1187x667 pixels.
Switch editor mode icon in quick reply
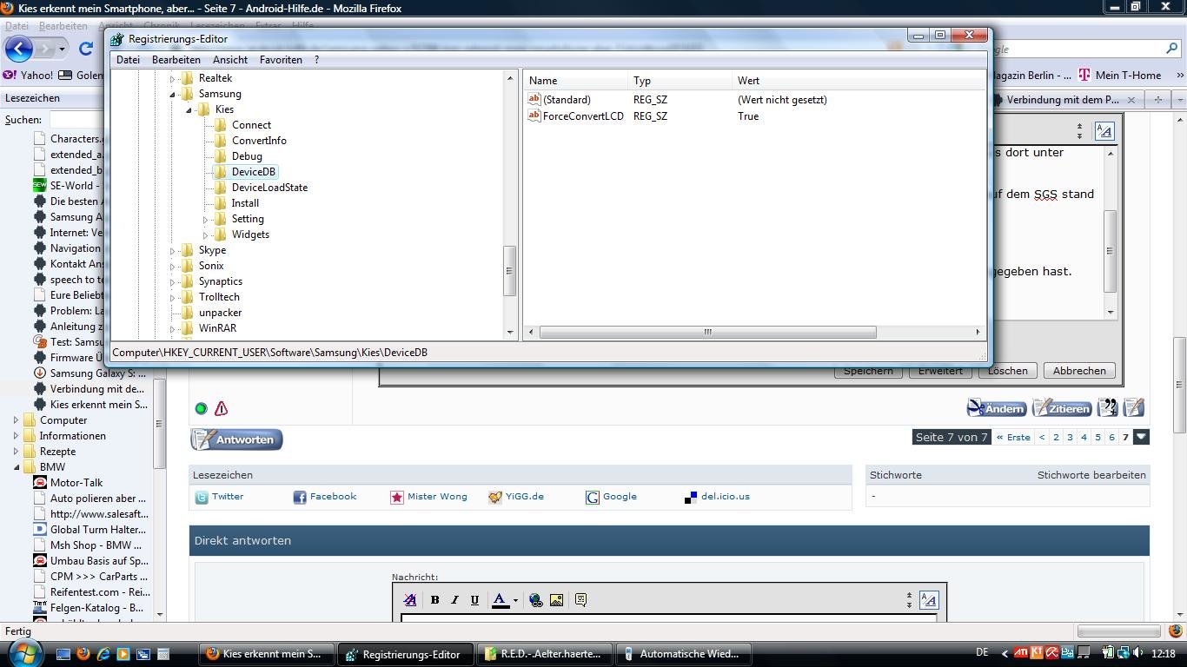929,600
